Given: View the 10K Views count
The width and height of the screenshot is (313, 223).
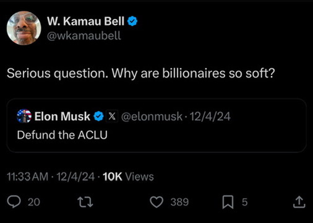Looking at the screenshot, I should point(128,177).
